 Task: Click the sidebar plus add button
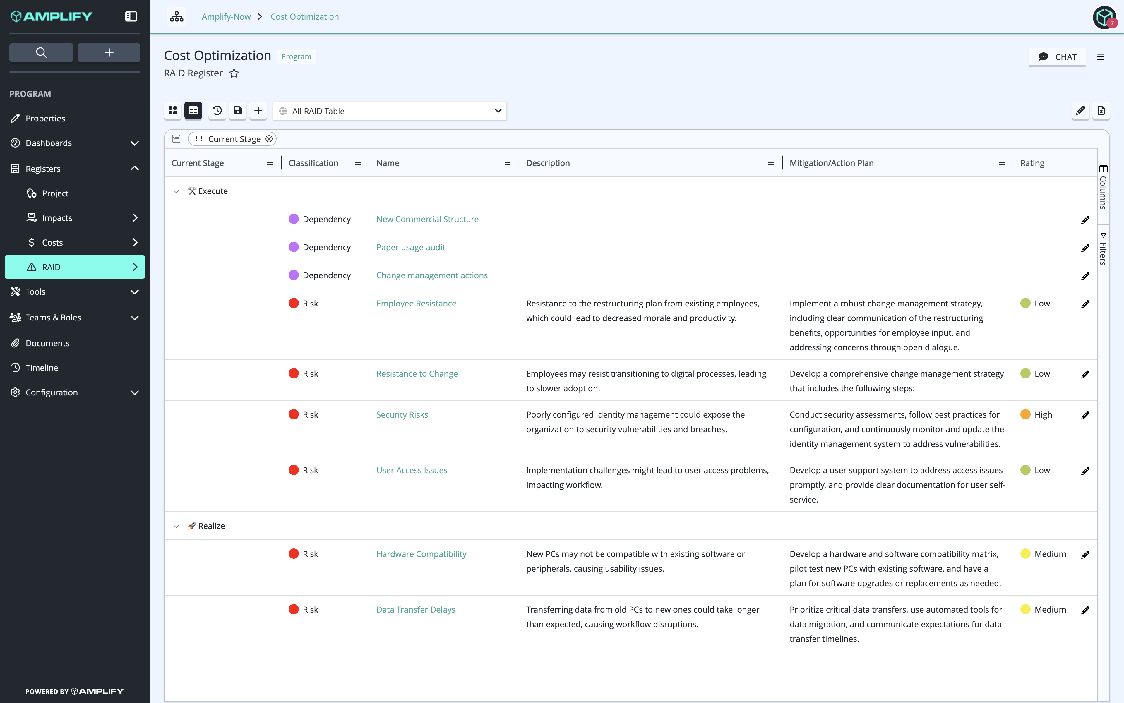tap(109, 53)
